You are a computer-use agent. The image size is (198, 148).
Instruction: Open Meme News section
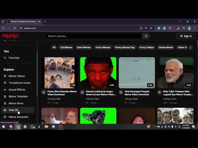pyautogui.click(x=18, y=103)
